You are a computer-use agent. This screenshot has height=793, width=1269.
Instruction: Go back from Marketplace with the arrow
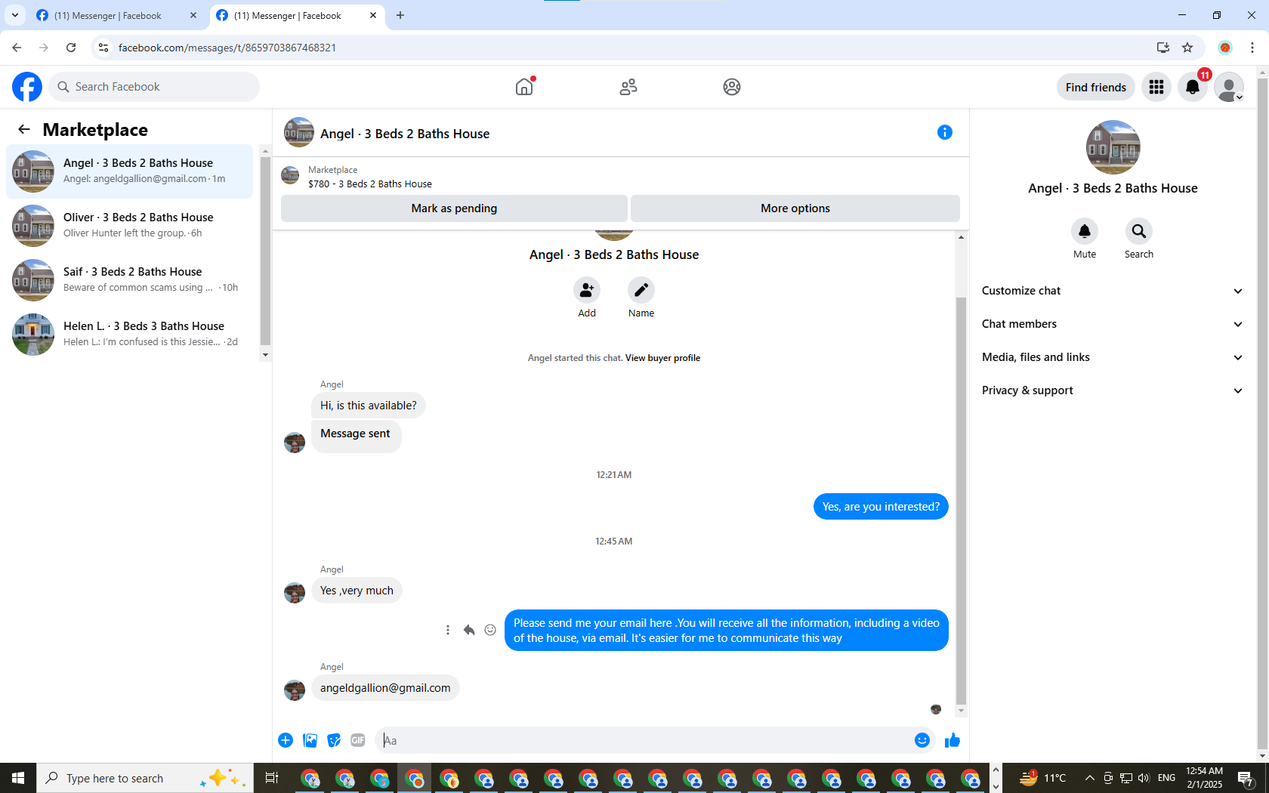coord(24,129)
